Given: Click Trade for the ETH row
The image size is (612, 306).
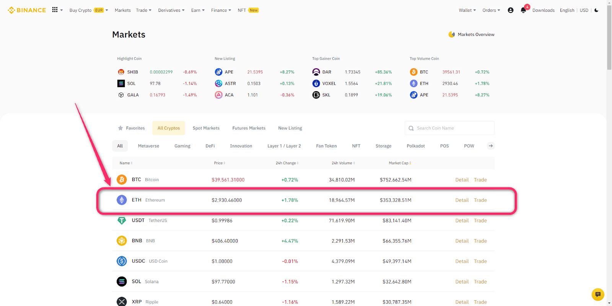Looking at the screenshot, I should pos(480,200).
